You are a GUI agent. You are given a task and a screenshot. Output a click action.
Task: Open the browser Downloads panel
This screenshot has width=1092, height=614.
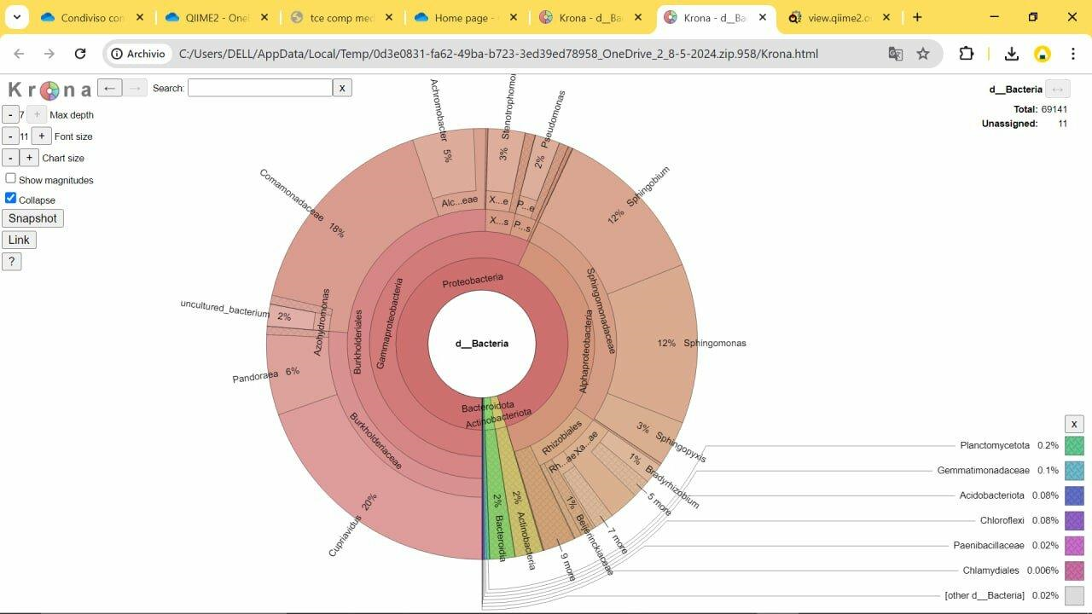[x=1012, y=54]
